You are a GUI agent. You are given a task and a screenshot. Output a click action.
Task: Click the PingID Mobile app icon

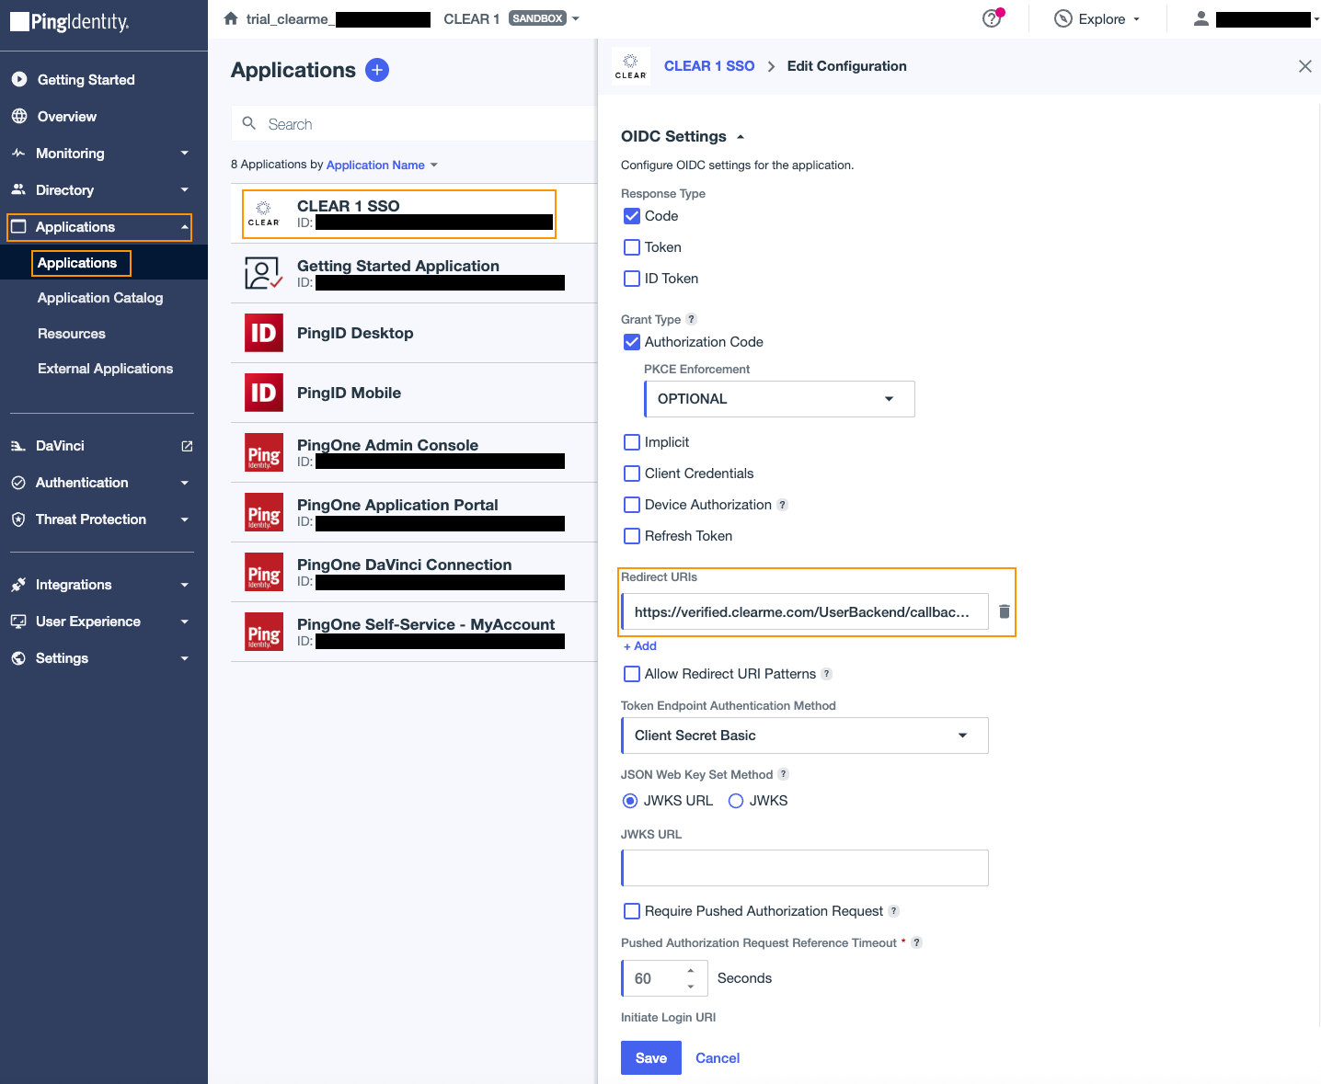[264, 393]
